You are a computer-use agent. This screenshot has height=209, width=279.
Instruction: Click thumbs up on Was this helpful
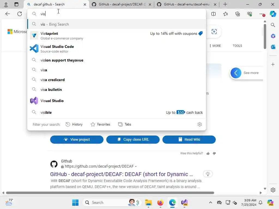pyautogui.click(x=208, y=153)
